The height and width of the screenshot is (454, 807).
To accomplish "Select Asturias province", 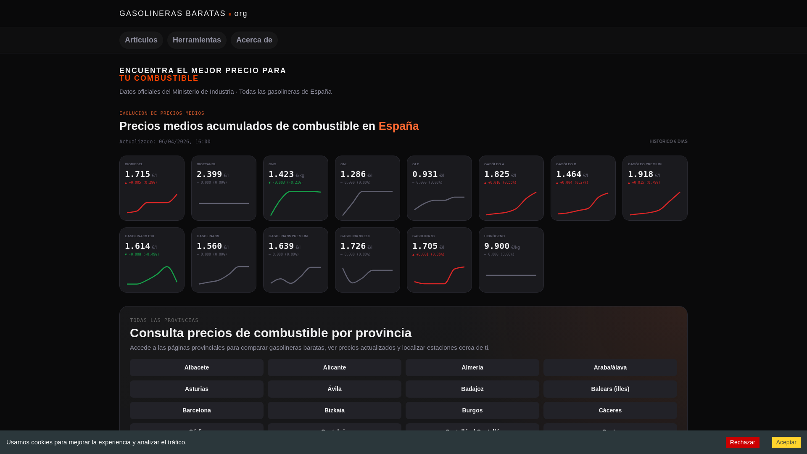I will pos(197,389).
